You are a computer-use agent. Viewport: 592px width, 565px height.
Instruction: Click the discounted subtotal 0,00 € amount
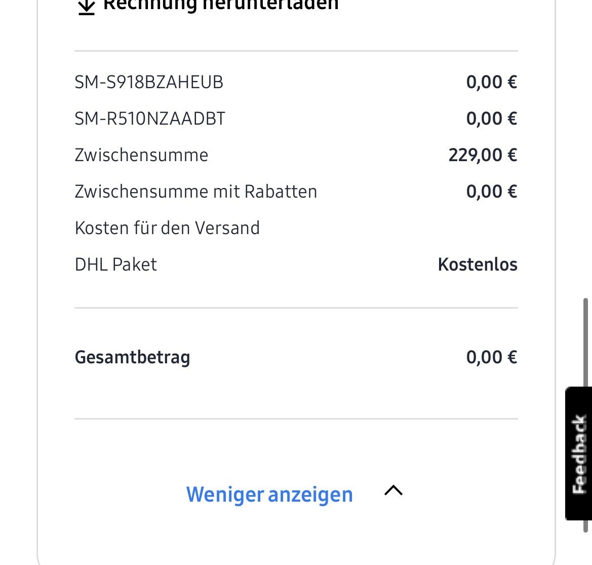(x=491, y=192)
